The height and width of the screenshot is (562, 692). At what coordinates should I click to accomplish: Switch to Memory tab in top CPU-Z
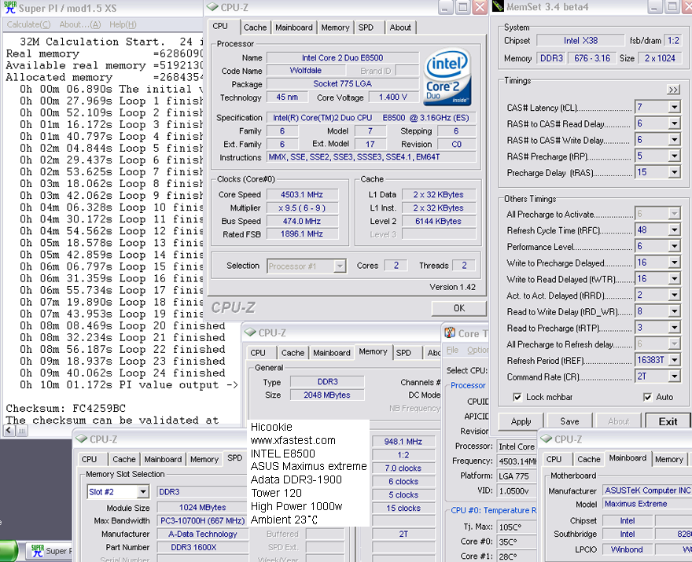tap(335, 28)
